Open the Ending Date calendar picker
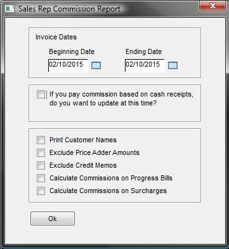 pos(173,65)
